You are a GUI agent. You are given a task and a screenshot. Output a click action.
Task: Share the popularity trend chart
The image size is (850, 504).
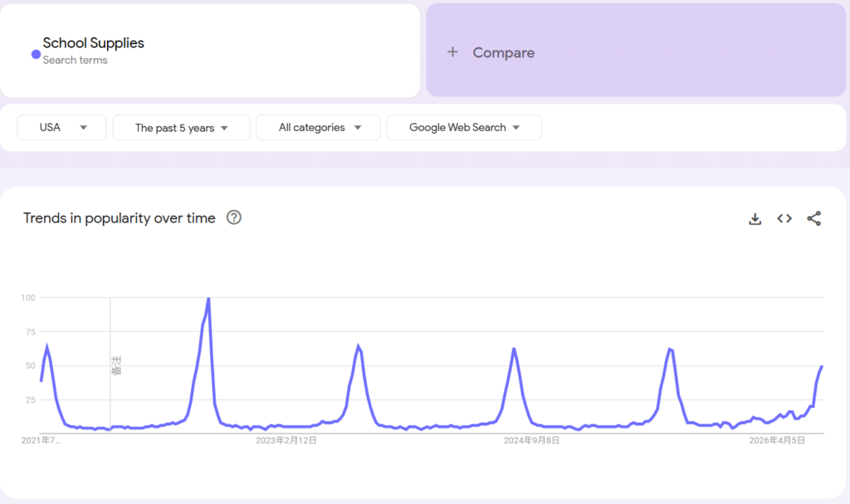(x=813, y=218)
